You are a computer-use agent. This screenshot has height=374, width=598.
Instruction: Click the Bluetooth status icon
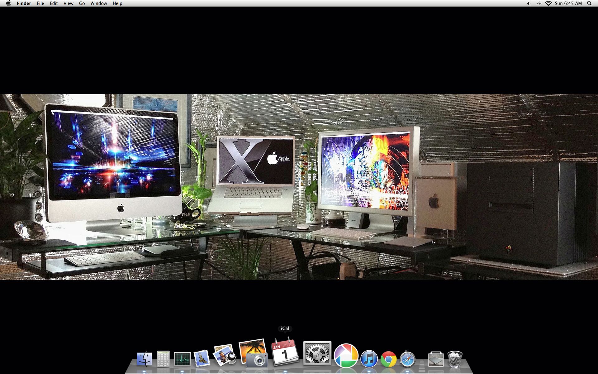coord(539,3)
